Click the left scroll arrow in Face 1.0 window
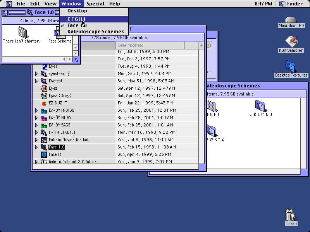 pyautogui.click(x=64, y=59)
